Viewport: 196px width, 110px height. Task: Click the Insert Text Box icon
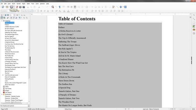tap(75, 7)
